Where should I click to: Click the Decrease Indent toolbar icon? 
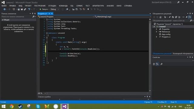(x=73, y=9)
